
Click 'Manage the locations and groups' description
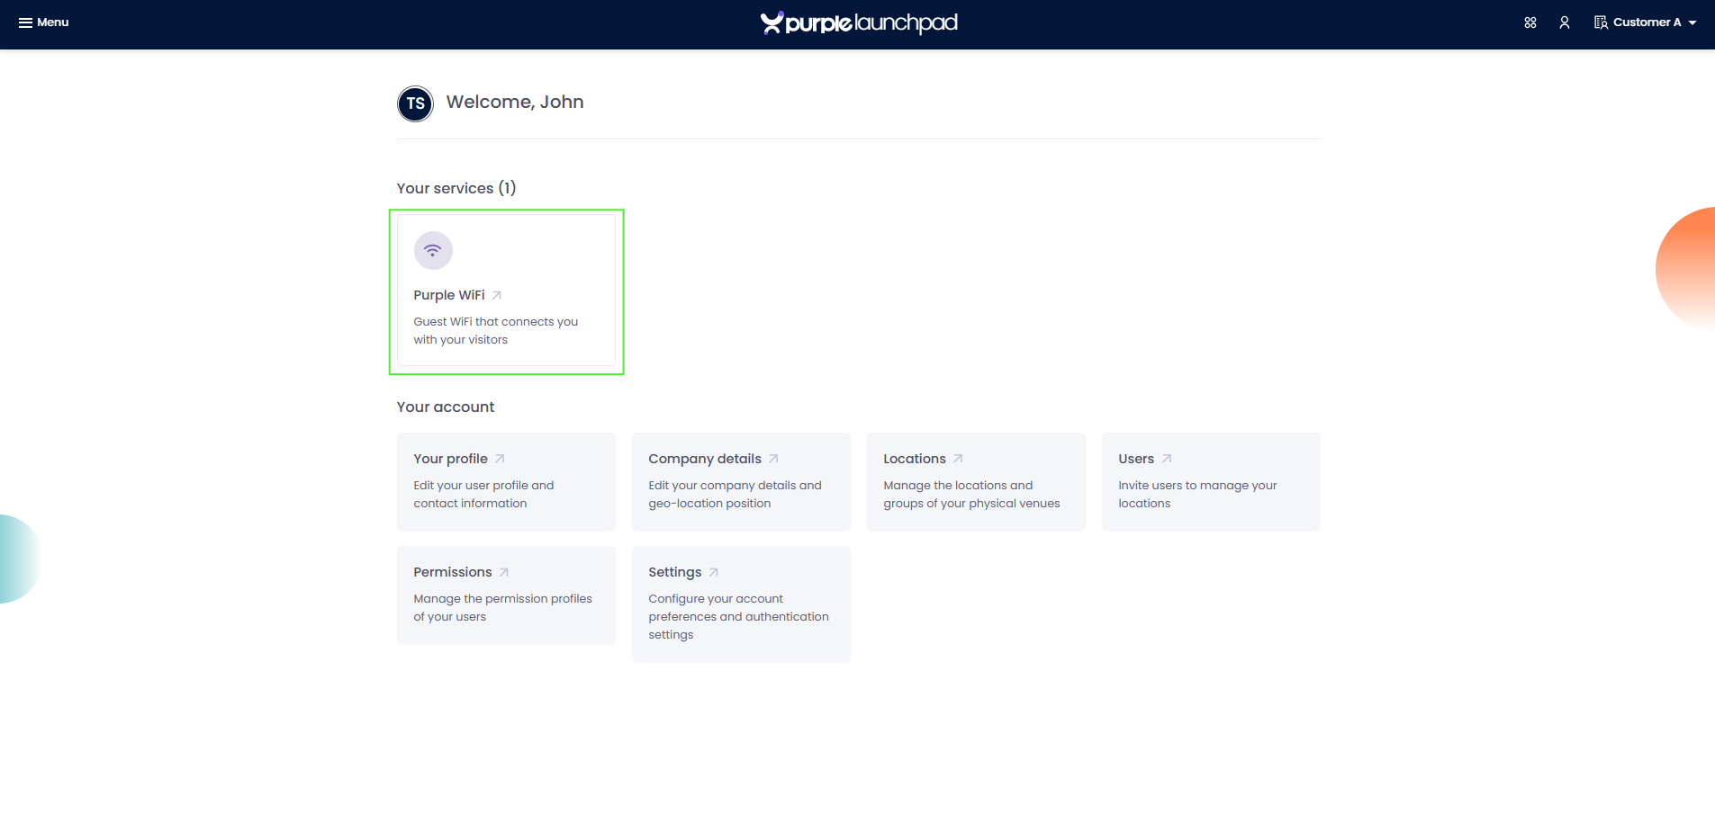(x=971, y=495)
